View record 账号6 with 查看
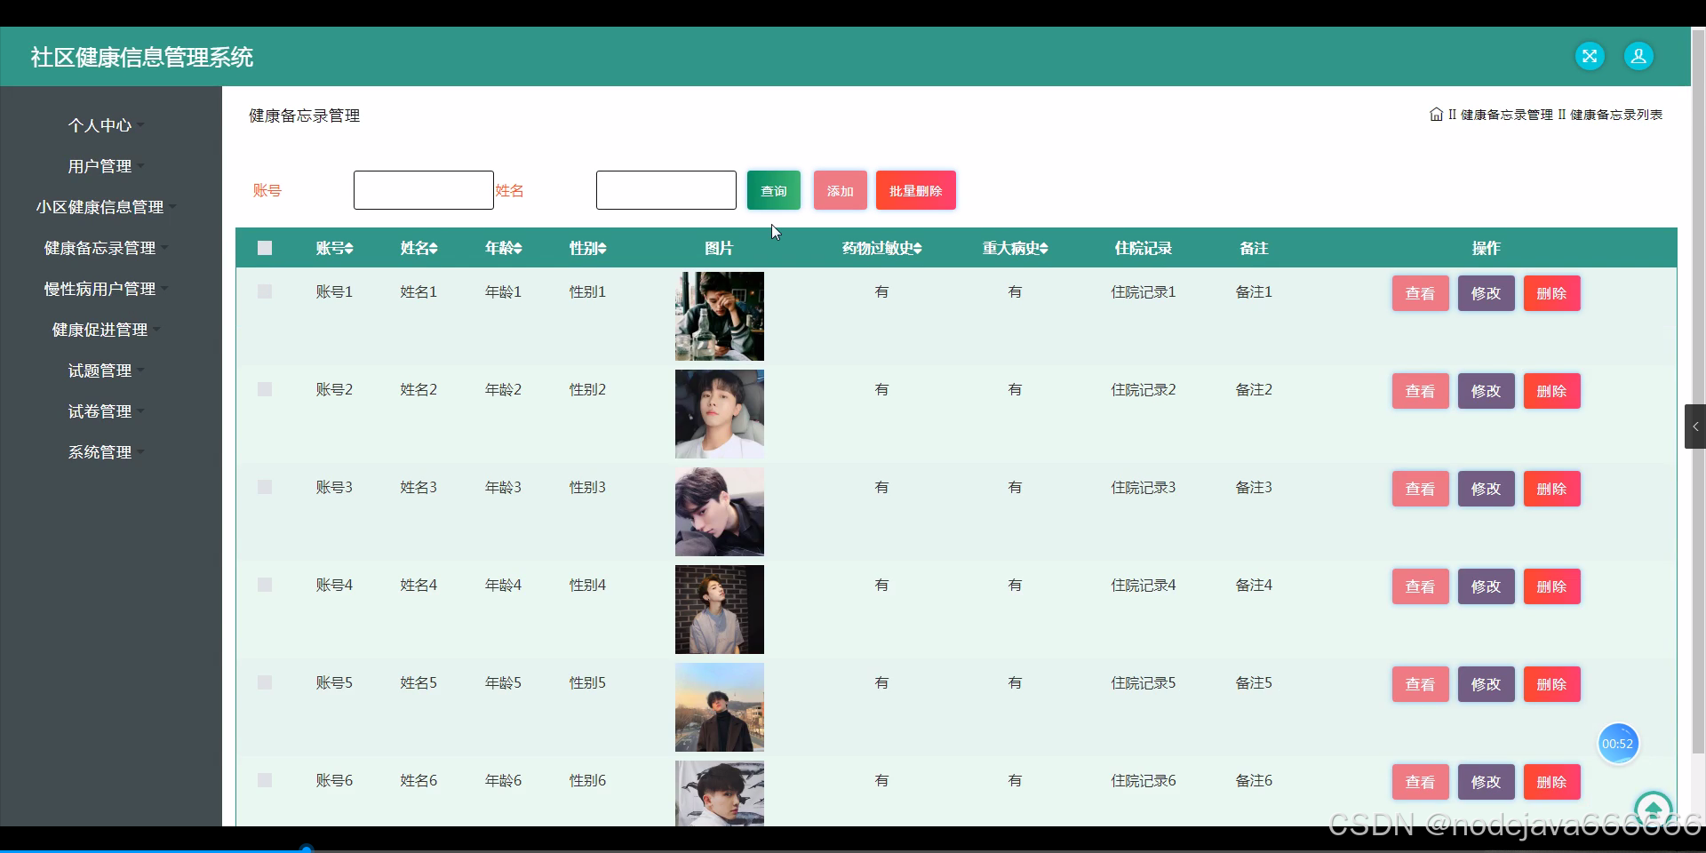Screen dimensions: 1706x853 coord(1421,782)
